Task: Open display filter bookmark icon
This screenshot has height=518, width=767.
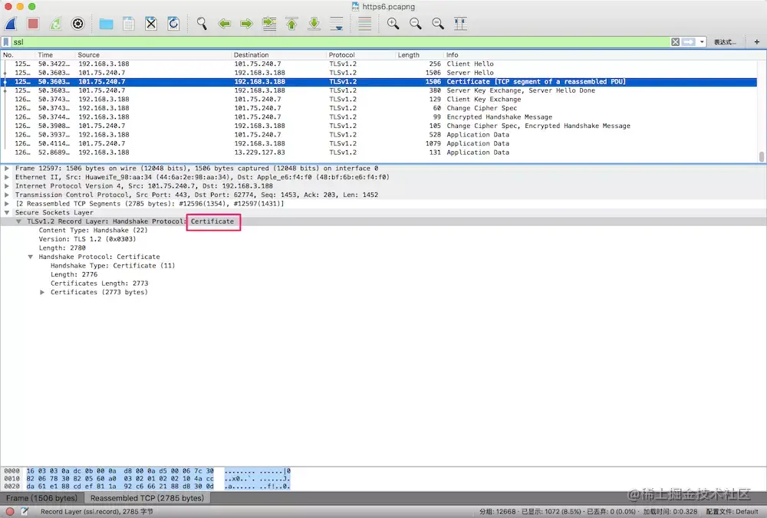Action: tap(6, 42)
